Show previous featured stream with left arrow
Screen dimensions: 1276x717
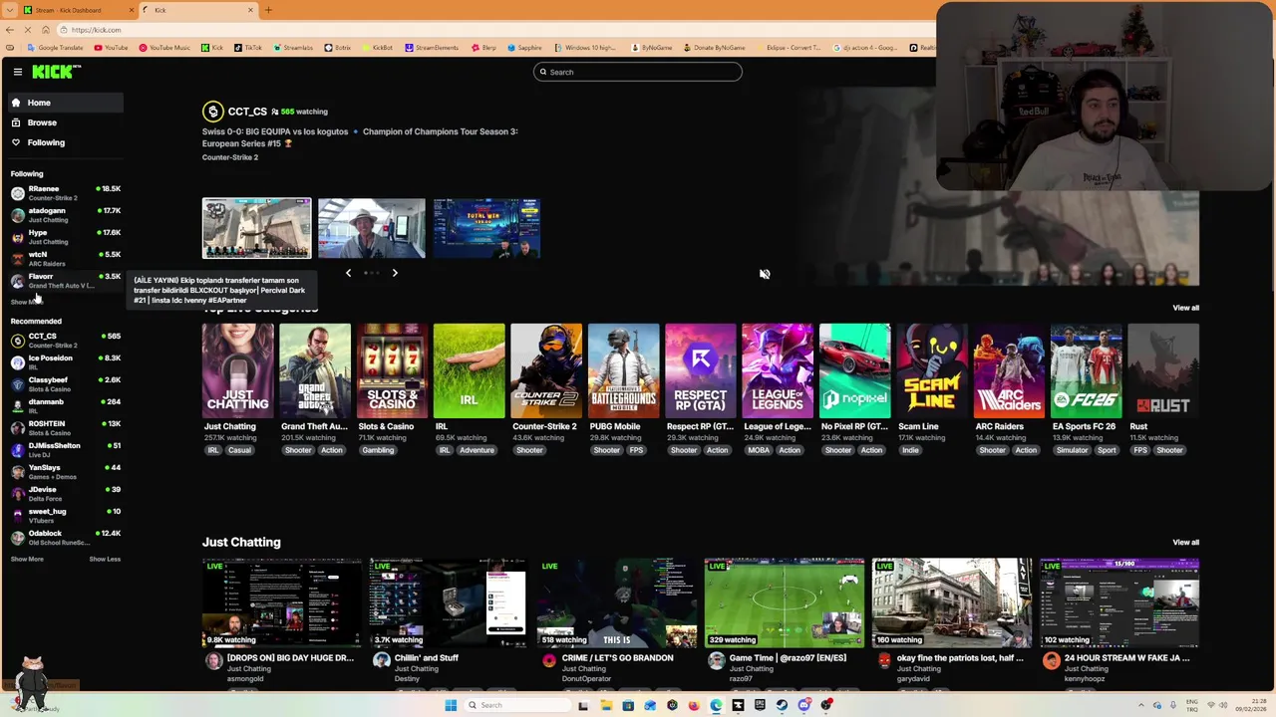348,273
